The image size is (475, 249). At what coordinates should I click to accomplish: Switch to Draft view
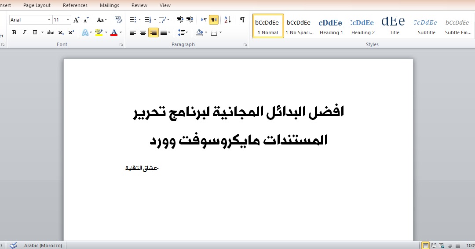pos(458,245)
